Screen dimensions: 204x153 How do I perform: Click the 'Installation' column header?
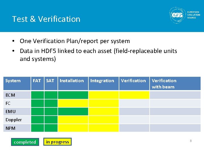(73, 83)
